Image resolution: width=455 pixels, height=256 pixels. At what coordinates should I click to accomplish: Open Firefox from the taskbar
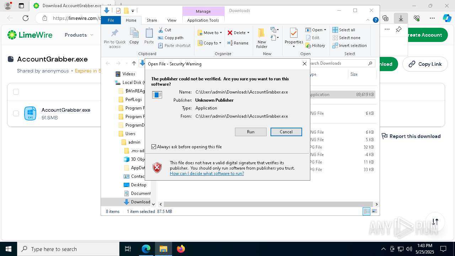(x=181, y=249)
